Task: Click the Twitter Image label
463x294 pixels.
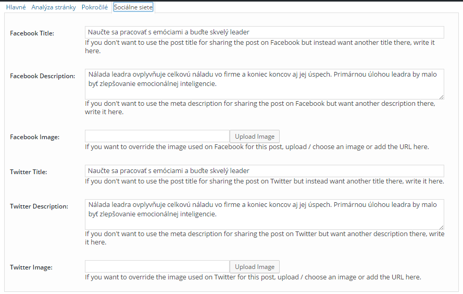Action: pyautogui.click(x=31, y=267)
